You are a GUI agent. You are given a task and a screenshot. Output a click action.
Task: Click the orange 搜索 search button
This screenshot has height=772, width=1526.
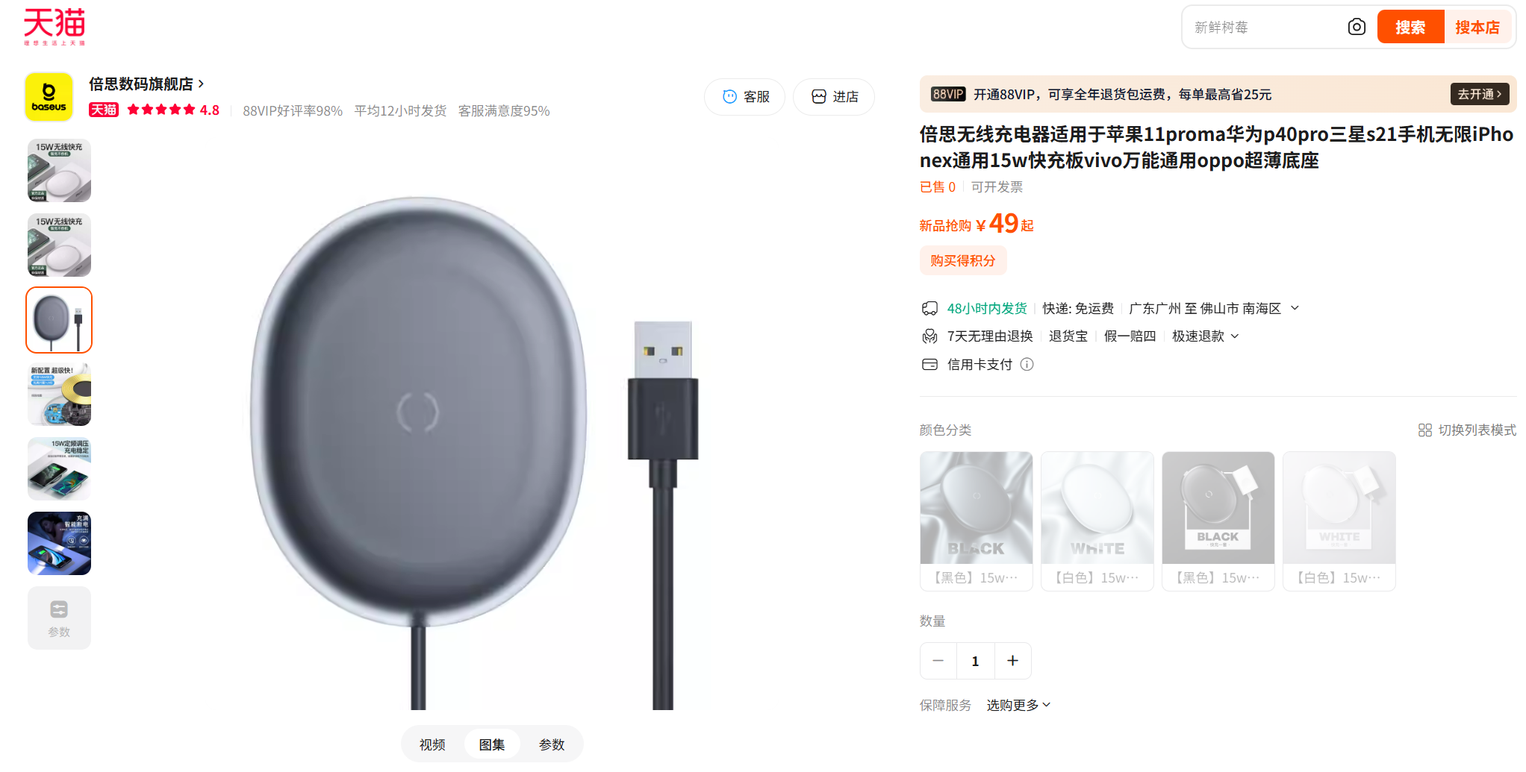click(1410, 28)
